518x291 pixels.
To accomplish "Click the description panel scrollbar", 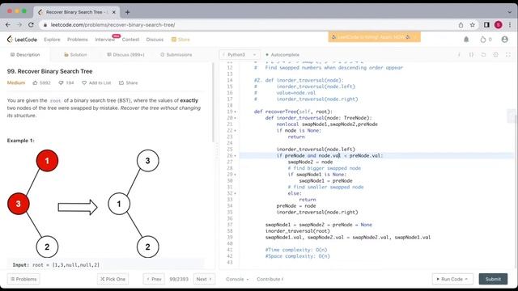I will [213, 103].
